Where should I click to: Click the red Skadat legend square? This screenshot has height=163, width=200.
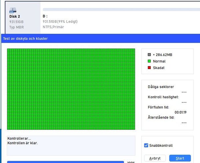(149, 68)
